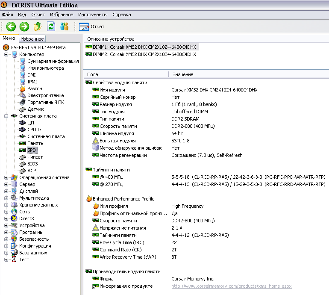Switch to the Избранное tab
Viewport: 329px width, 295px height.
pyautogui.click(x=32, y=39)
